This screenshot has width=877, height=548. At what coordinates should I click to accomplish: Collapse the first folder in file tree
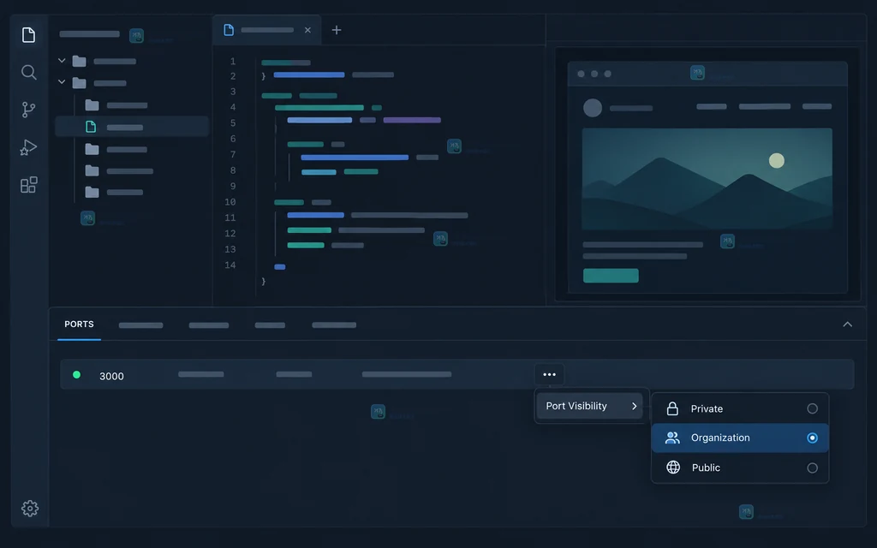point(62,61)
